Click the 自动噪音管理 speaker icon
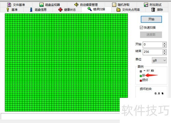 pyautogui.click(x=76, y=4)
